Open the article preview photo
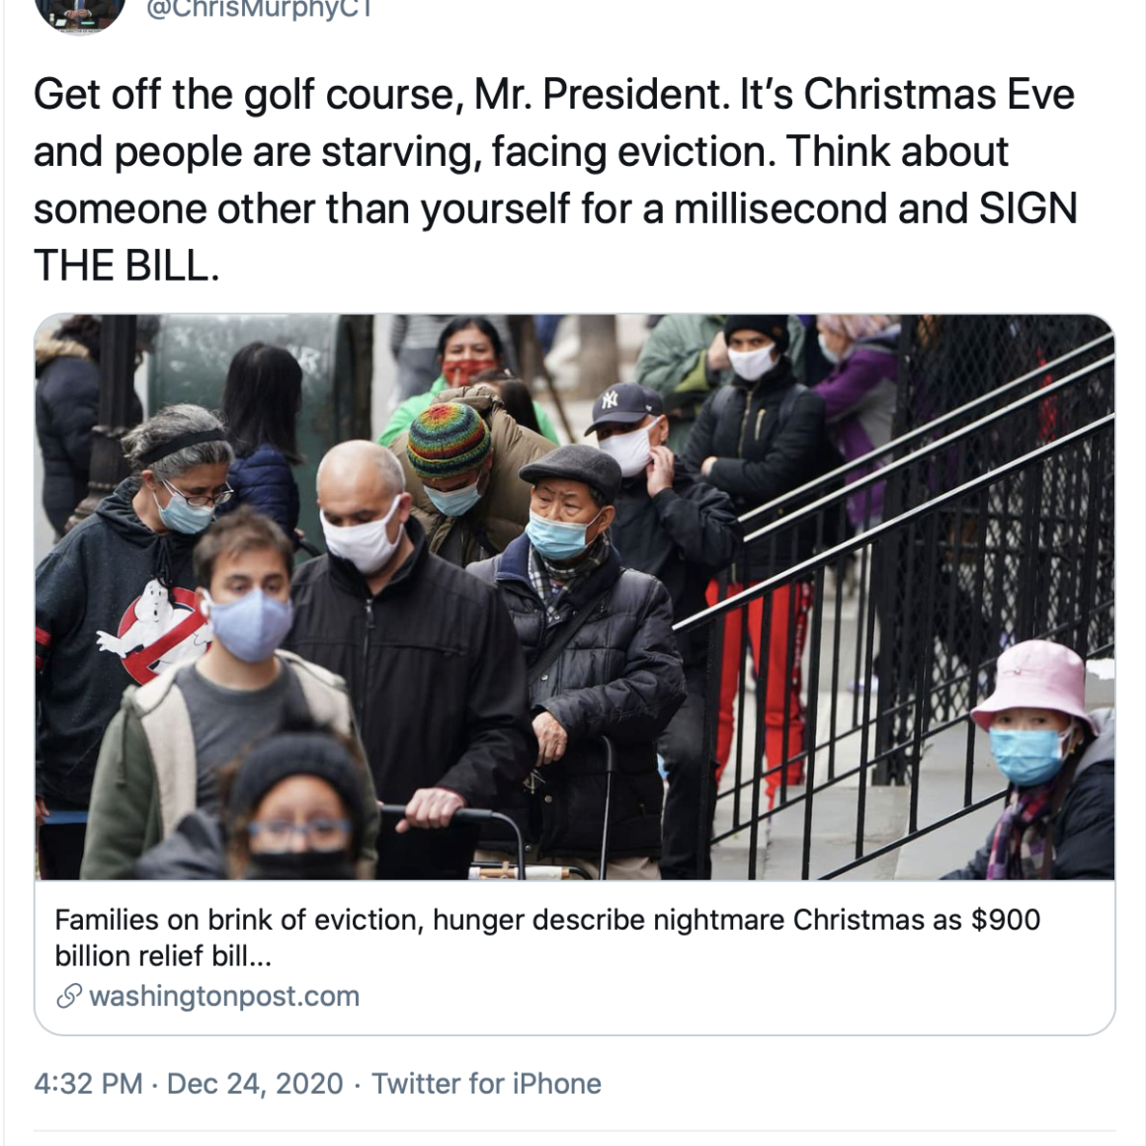 574,597
